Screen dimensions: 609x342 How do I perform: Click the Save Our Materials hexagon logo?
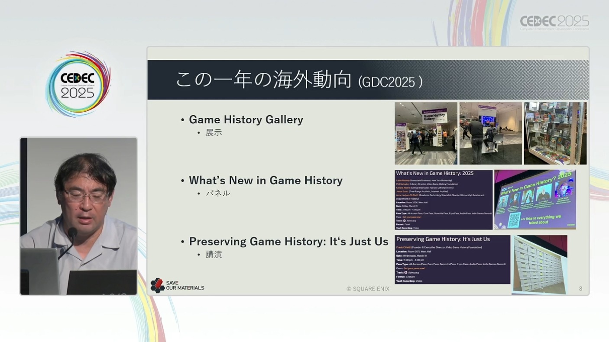pyautogui.click(x=157, y=285)
